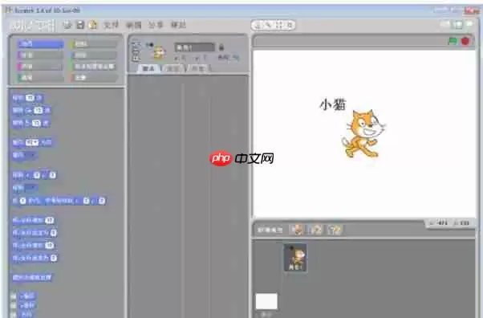Viewport: 483px width, 318px height.
Task: Click choose new sprite from file button
Action: point(316,230)
